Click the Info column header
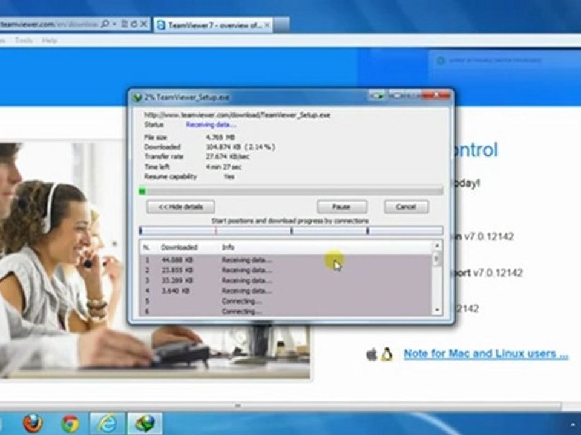The height and width of the screenshot is (435, 581). tap(228, 247)
